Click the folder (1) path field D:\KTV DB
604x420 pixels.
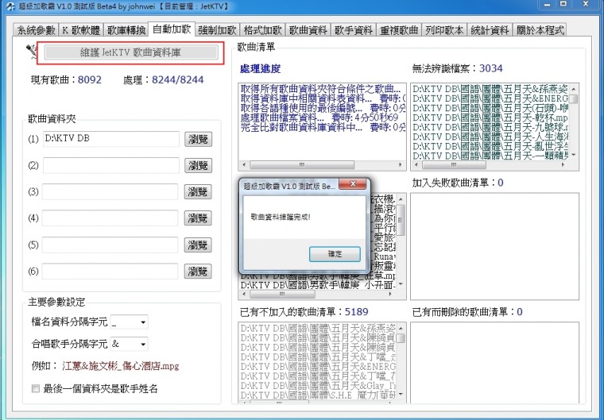point(111,139)
